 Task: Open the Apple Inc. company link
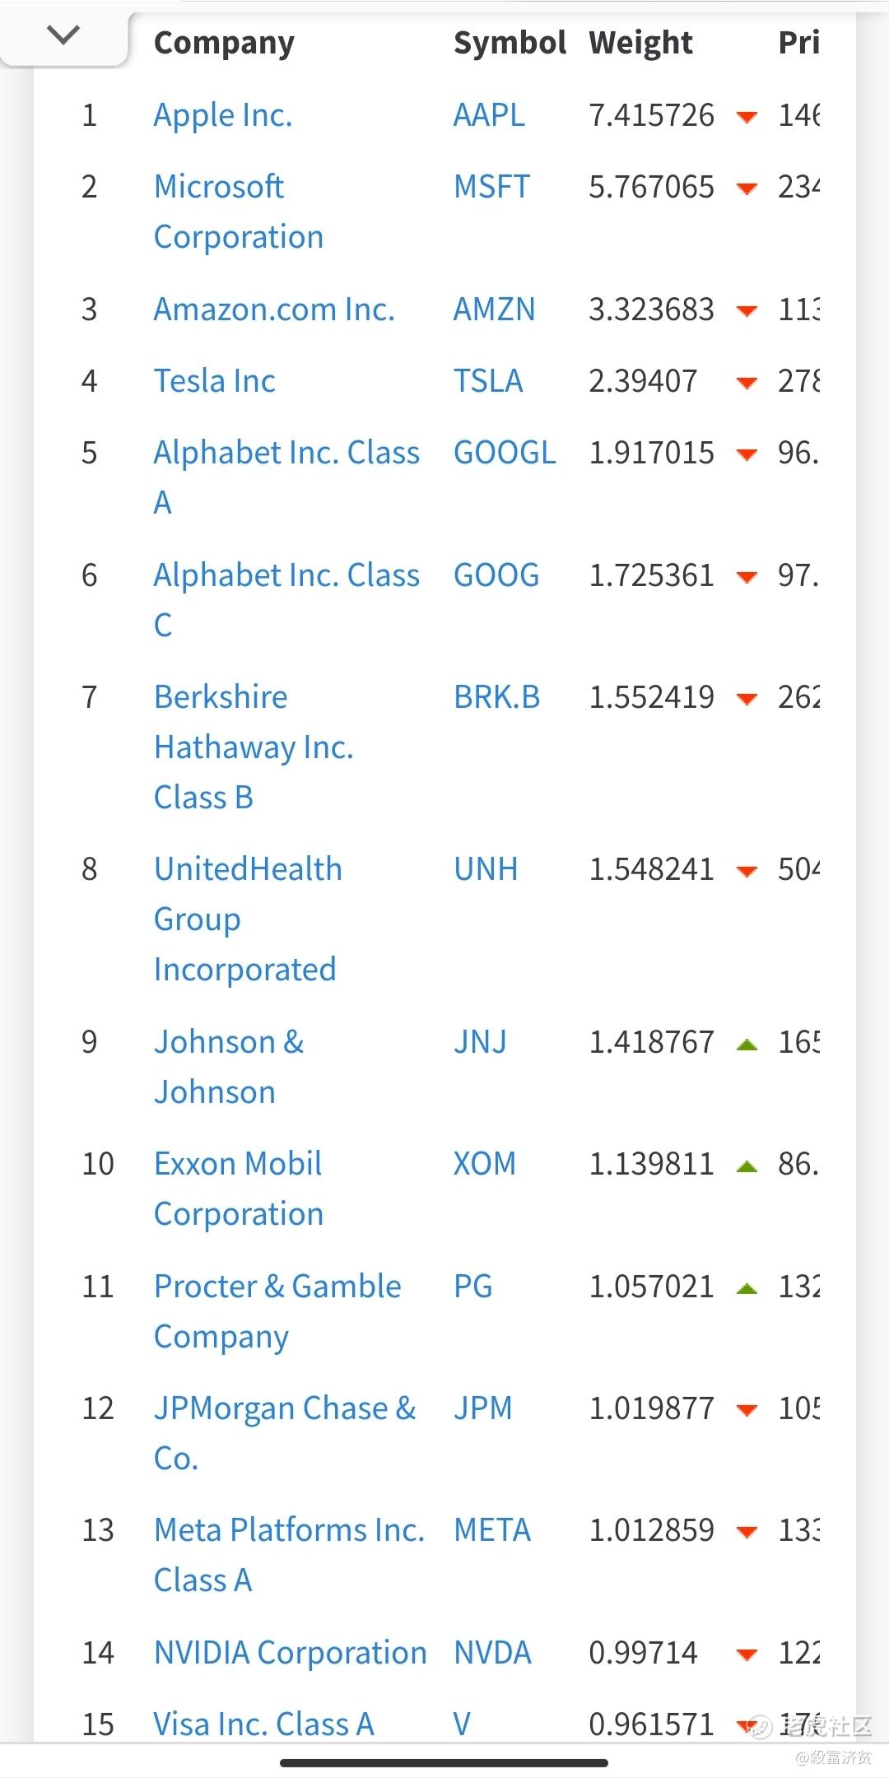tap(223, 116)
